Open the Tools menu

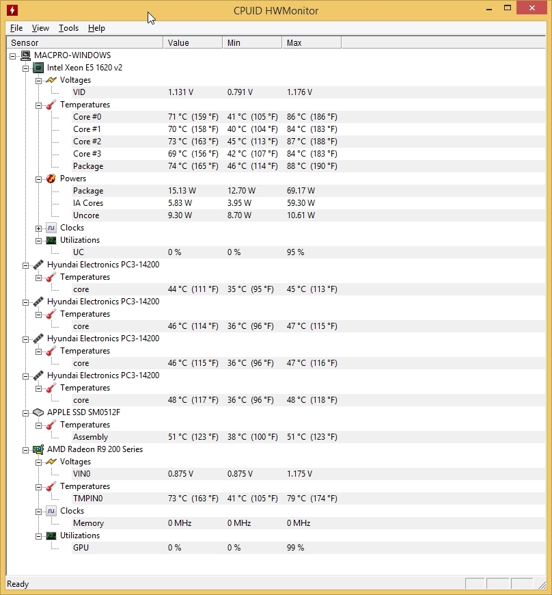pos(68,28)
